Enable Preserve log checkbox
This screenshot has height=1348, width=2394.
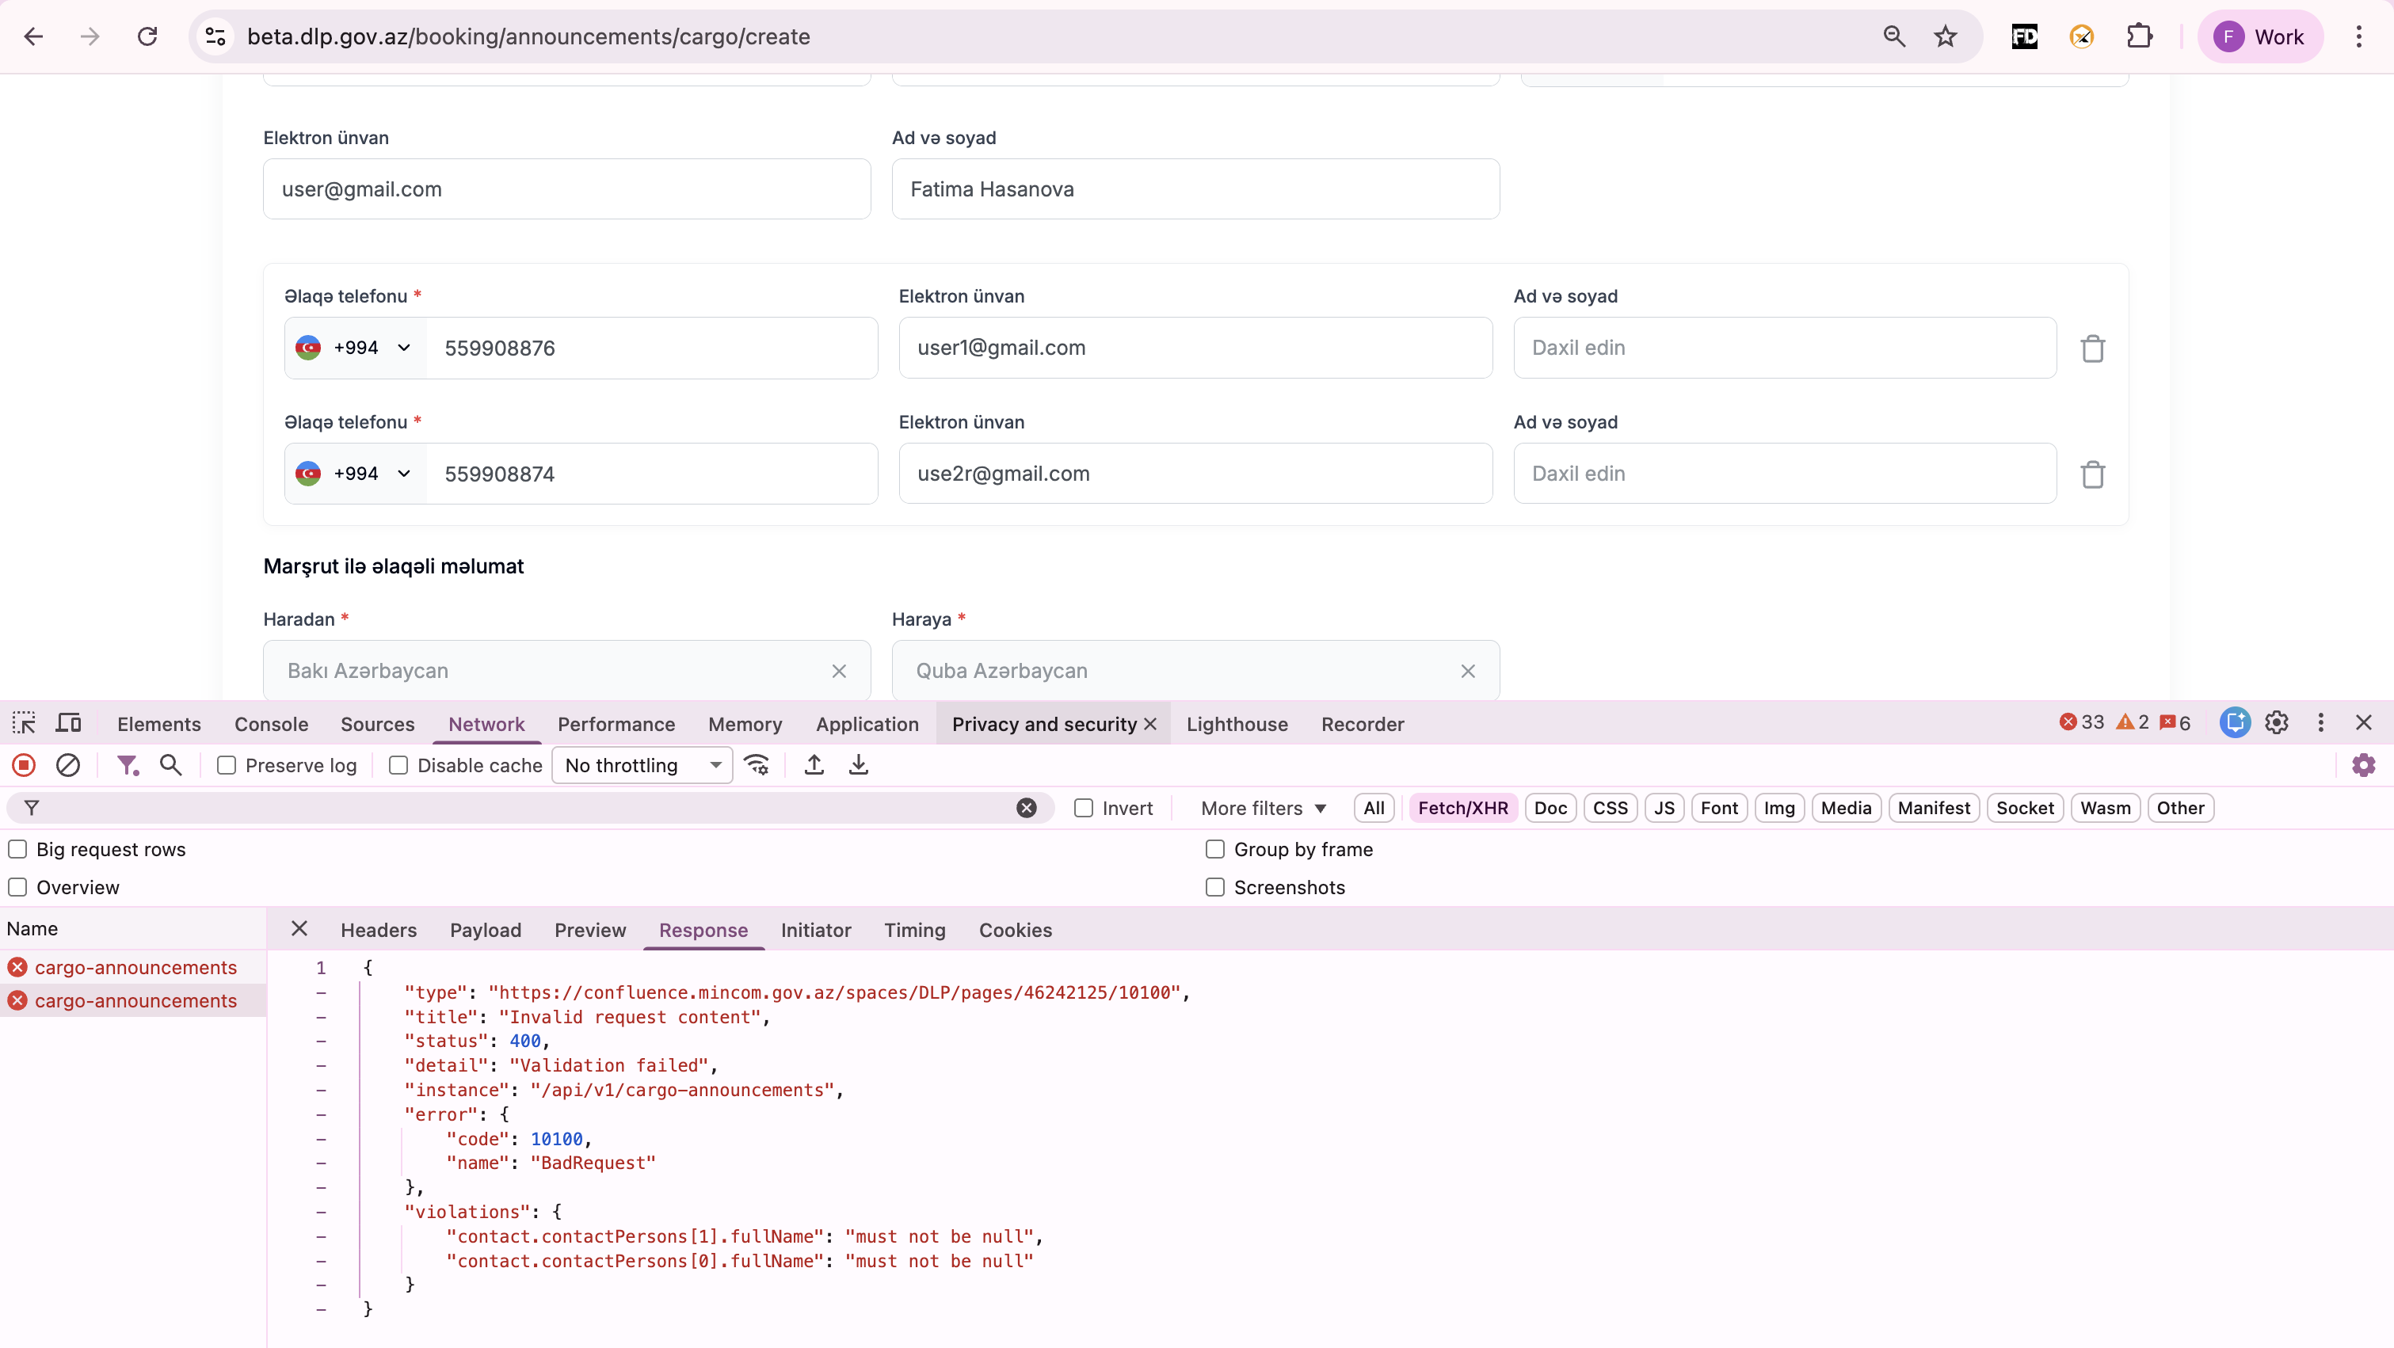pyautogui.click(x=226, y=766)
